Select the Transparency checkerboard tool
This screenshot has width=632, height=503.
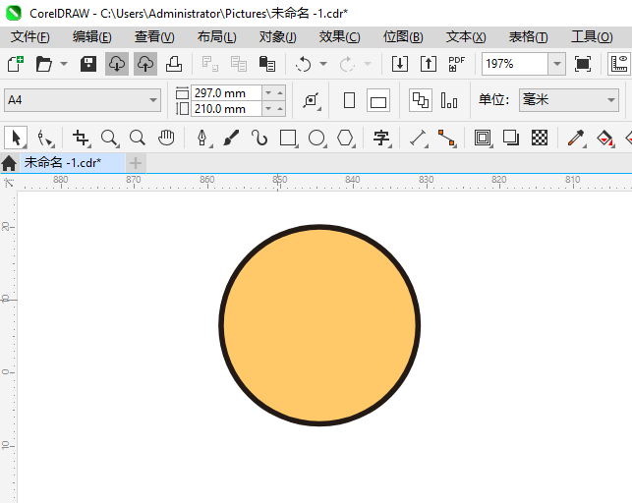(540, 138)
